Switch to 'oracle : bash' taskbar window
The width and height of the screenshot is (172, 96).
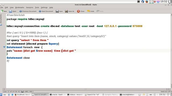[x=58, y=95]
